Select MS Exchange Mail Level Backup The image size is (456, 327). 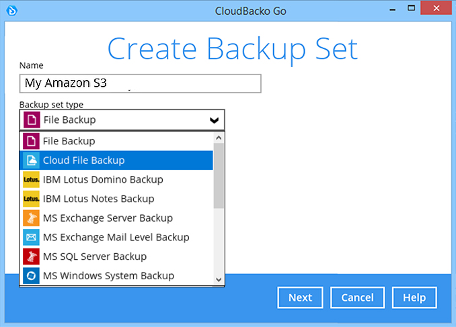(116, 237)
